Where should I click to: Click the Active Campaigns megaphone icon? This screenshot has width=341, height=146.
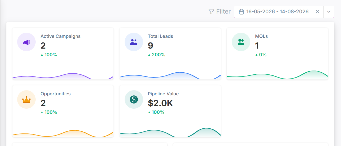coord(26,42)
